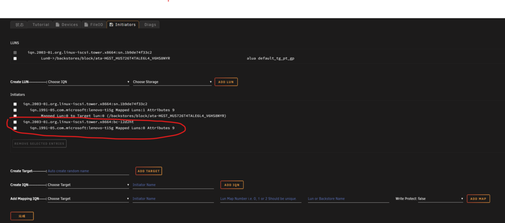The image size is (505, 223).
Task: Click the Devices tab file icon
Action: point(58,25)
